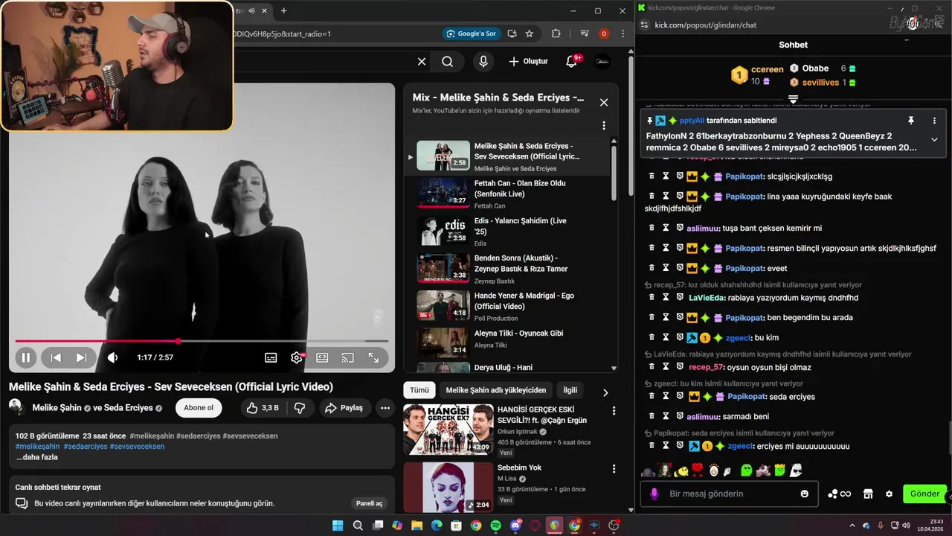Image resolution: width=952 pixels, height=536 pixels.
Task: Expand the pinned message chevron in chat
Action: click(934, 139)
